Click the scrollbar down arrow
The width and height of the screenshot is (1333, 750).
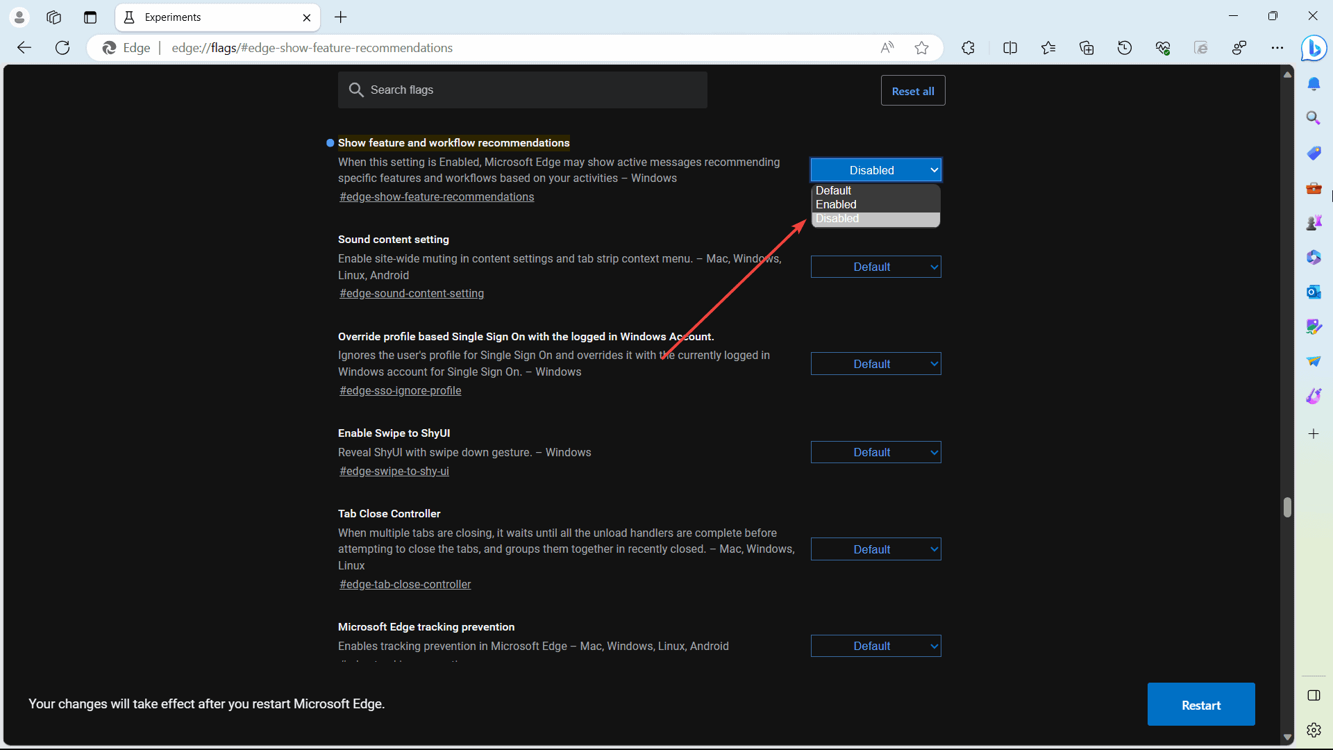(1287, 737)
